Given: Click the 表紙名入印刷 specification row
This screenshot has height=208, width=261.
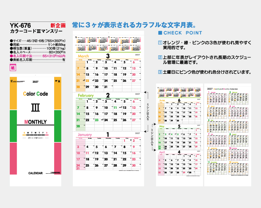Looking at the screenshot, I should click(38, 60).
